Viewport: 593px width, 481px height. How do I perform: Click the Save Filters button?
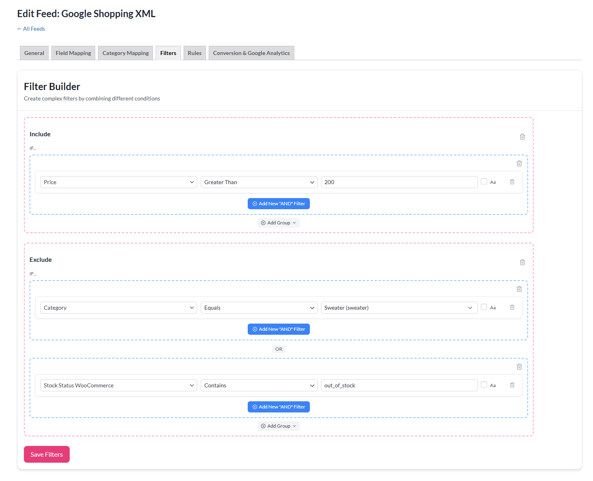tap(47, 454)
